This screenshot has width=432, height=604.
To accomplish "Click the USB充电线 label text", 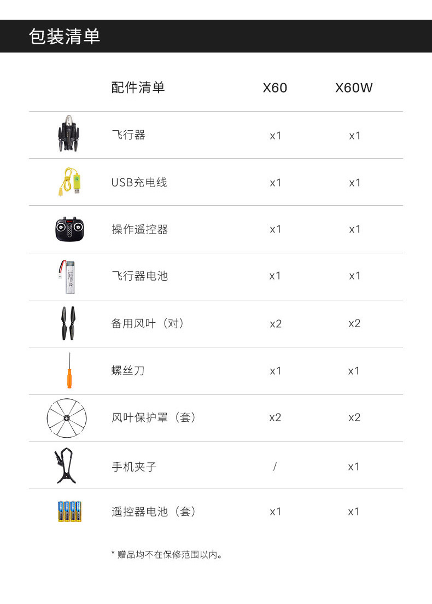I will (x=139, y=183).
